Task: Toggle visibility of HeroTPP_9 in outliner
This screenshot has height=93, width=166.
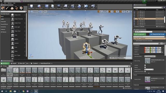Action: tap(134, 22)
